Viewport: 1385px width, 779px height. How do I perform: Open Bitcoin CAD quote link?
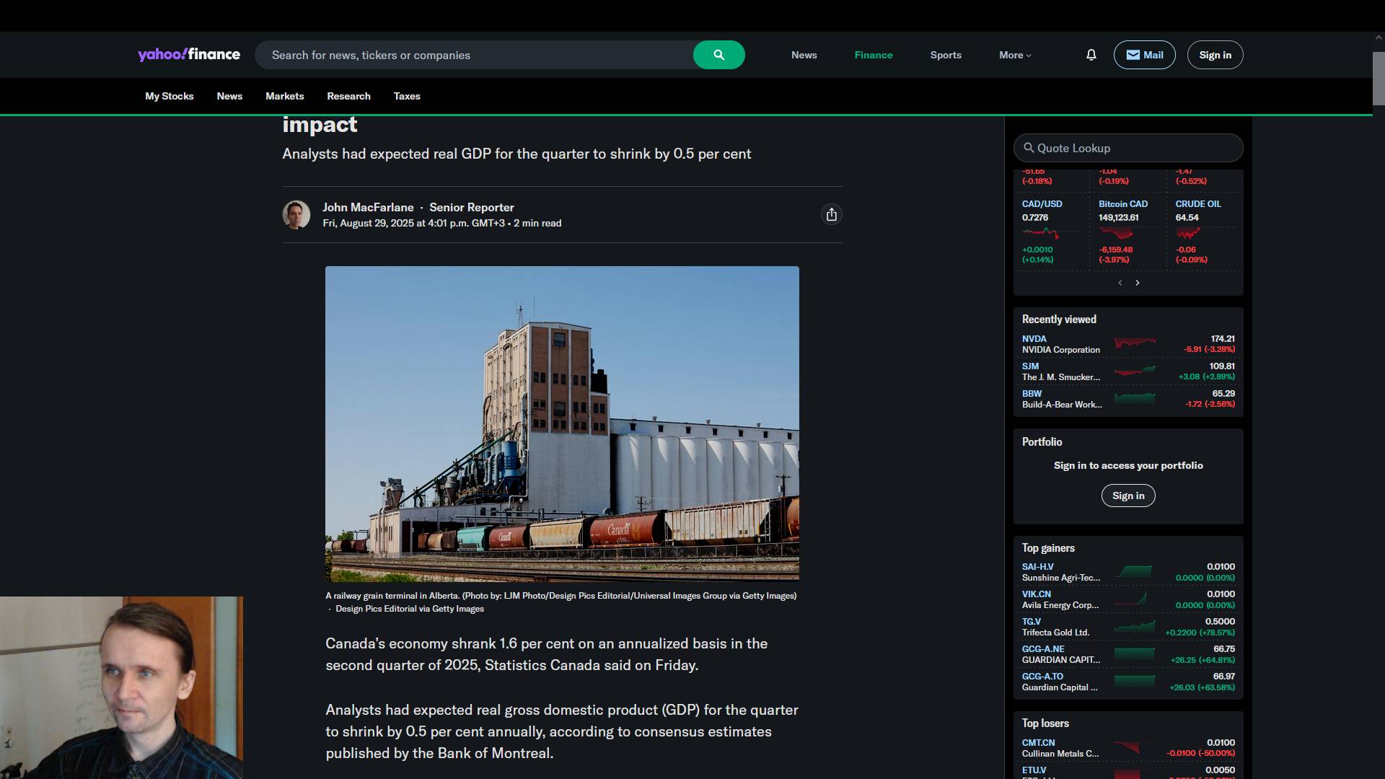point(1122,204)
